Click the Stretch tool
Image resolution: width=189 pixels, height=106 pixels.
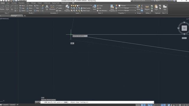22,11
